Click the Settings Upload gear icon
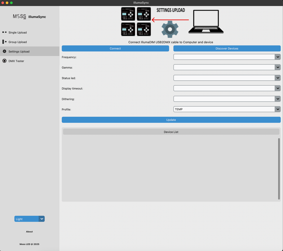 click(x=4, y=51)
